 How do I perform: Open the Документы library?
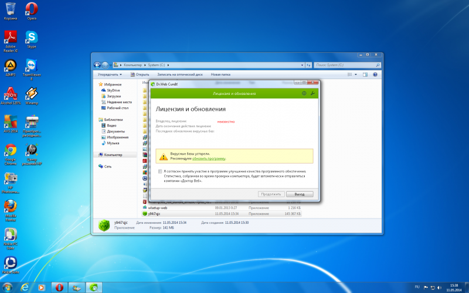click(x=113, y=131)
